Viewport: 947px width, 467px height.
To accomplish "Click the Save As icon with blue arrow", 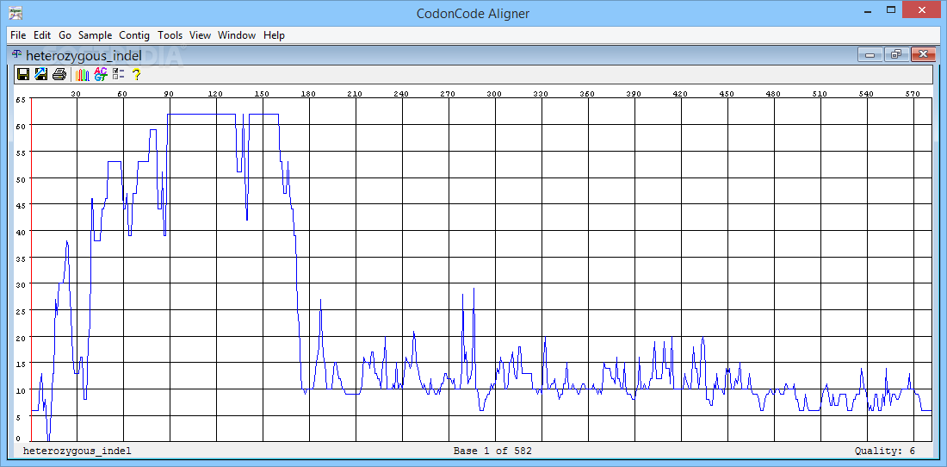I will click(x=41, y=74).
